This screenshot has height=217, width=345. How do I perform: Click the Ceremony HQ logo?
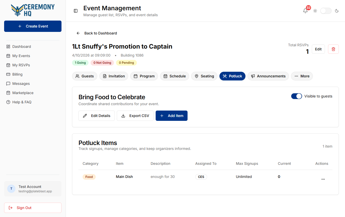[33, 10]
